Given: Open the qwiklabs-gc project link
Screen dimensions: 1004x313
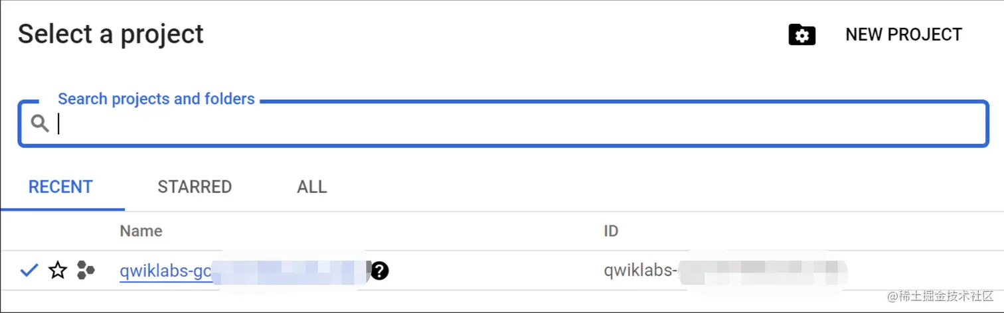Looking at the screenshot, I should tap(166, 271).
